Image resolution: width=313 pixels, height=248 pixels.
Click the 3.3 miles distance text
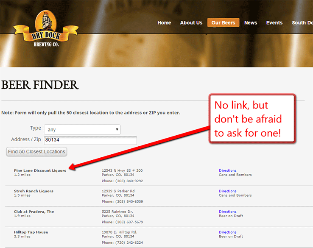pyautogui.click(x=22, y=237)
